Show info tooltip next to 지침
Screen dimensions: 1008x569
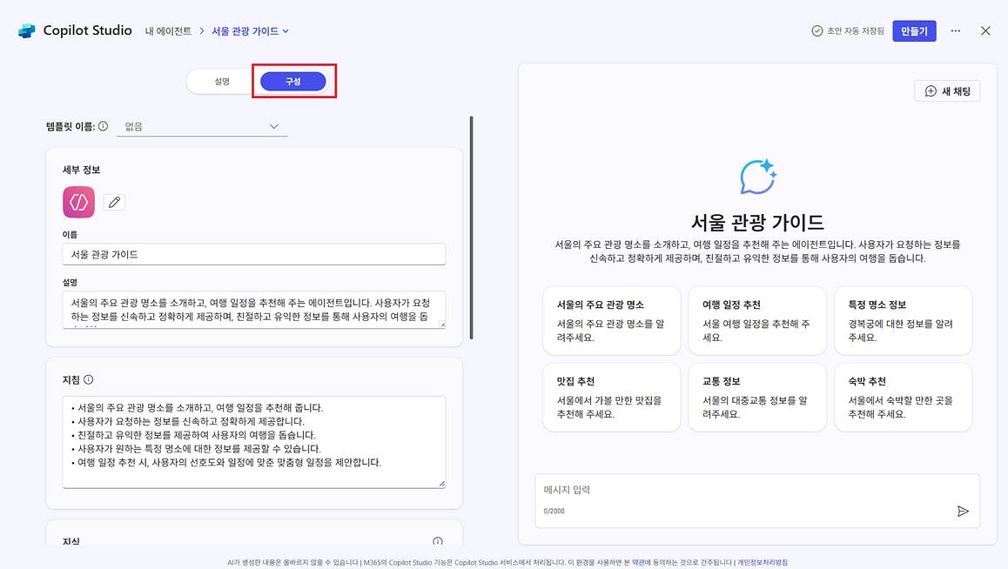[89, 379]
